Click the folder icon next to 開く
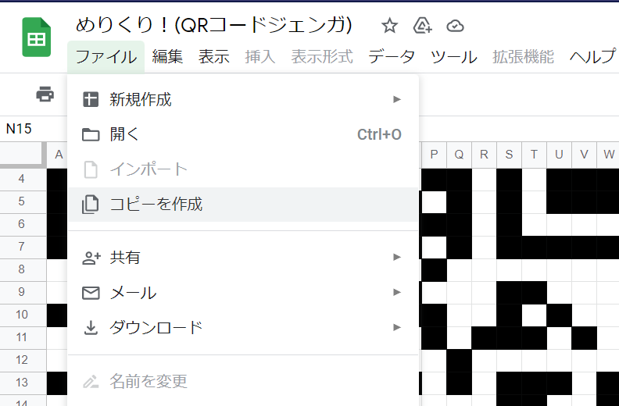This screenshot has width=619, height=406. coord(91,134)
